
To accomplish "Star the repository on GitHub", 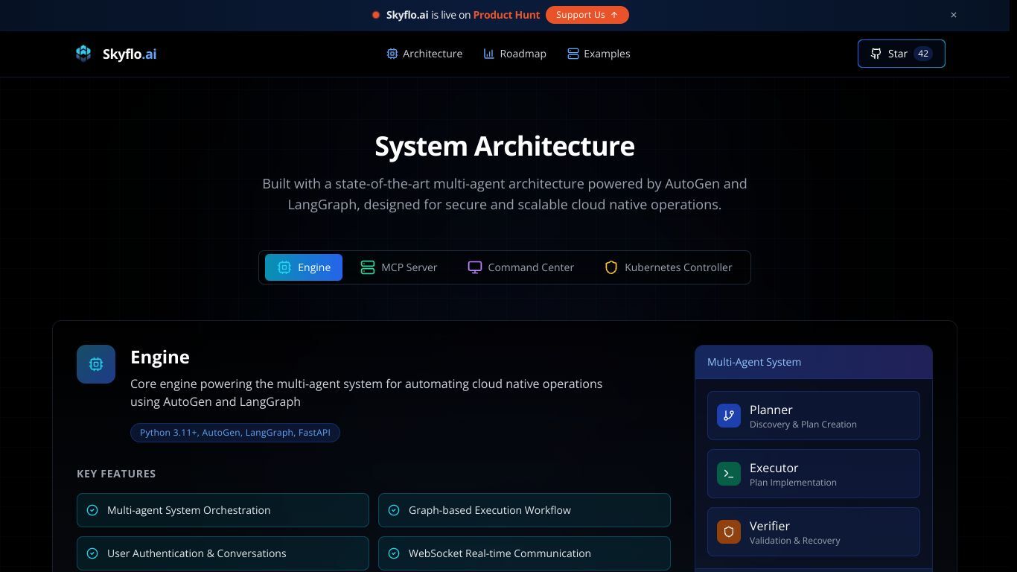I will [x=901, y=54].
